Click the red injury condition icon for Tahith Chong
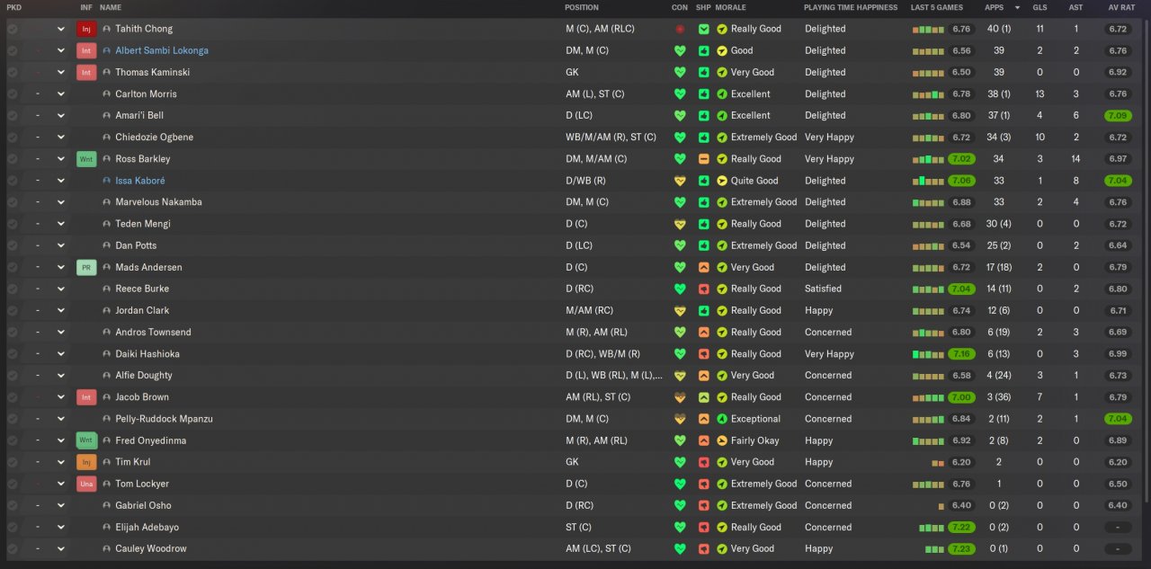Viewport: 1151px width, 569px height. pyautogui.click(x=680, y=29)
